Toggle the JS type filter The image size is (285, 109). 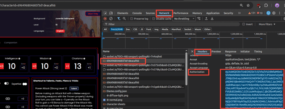[x=142, y=29]
